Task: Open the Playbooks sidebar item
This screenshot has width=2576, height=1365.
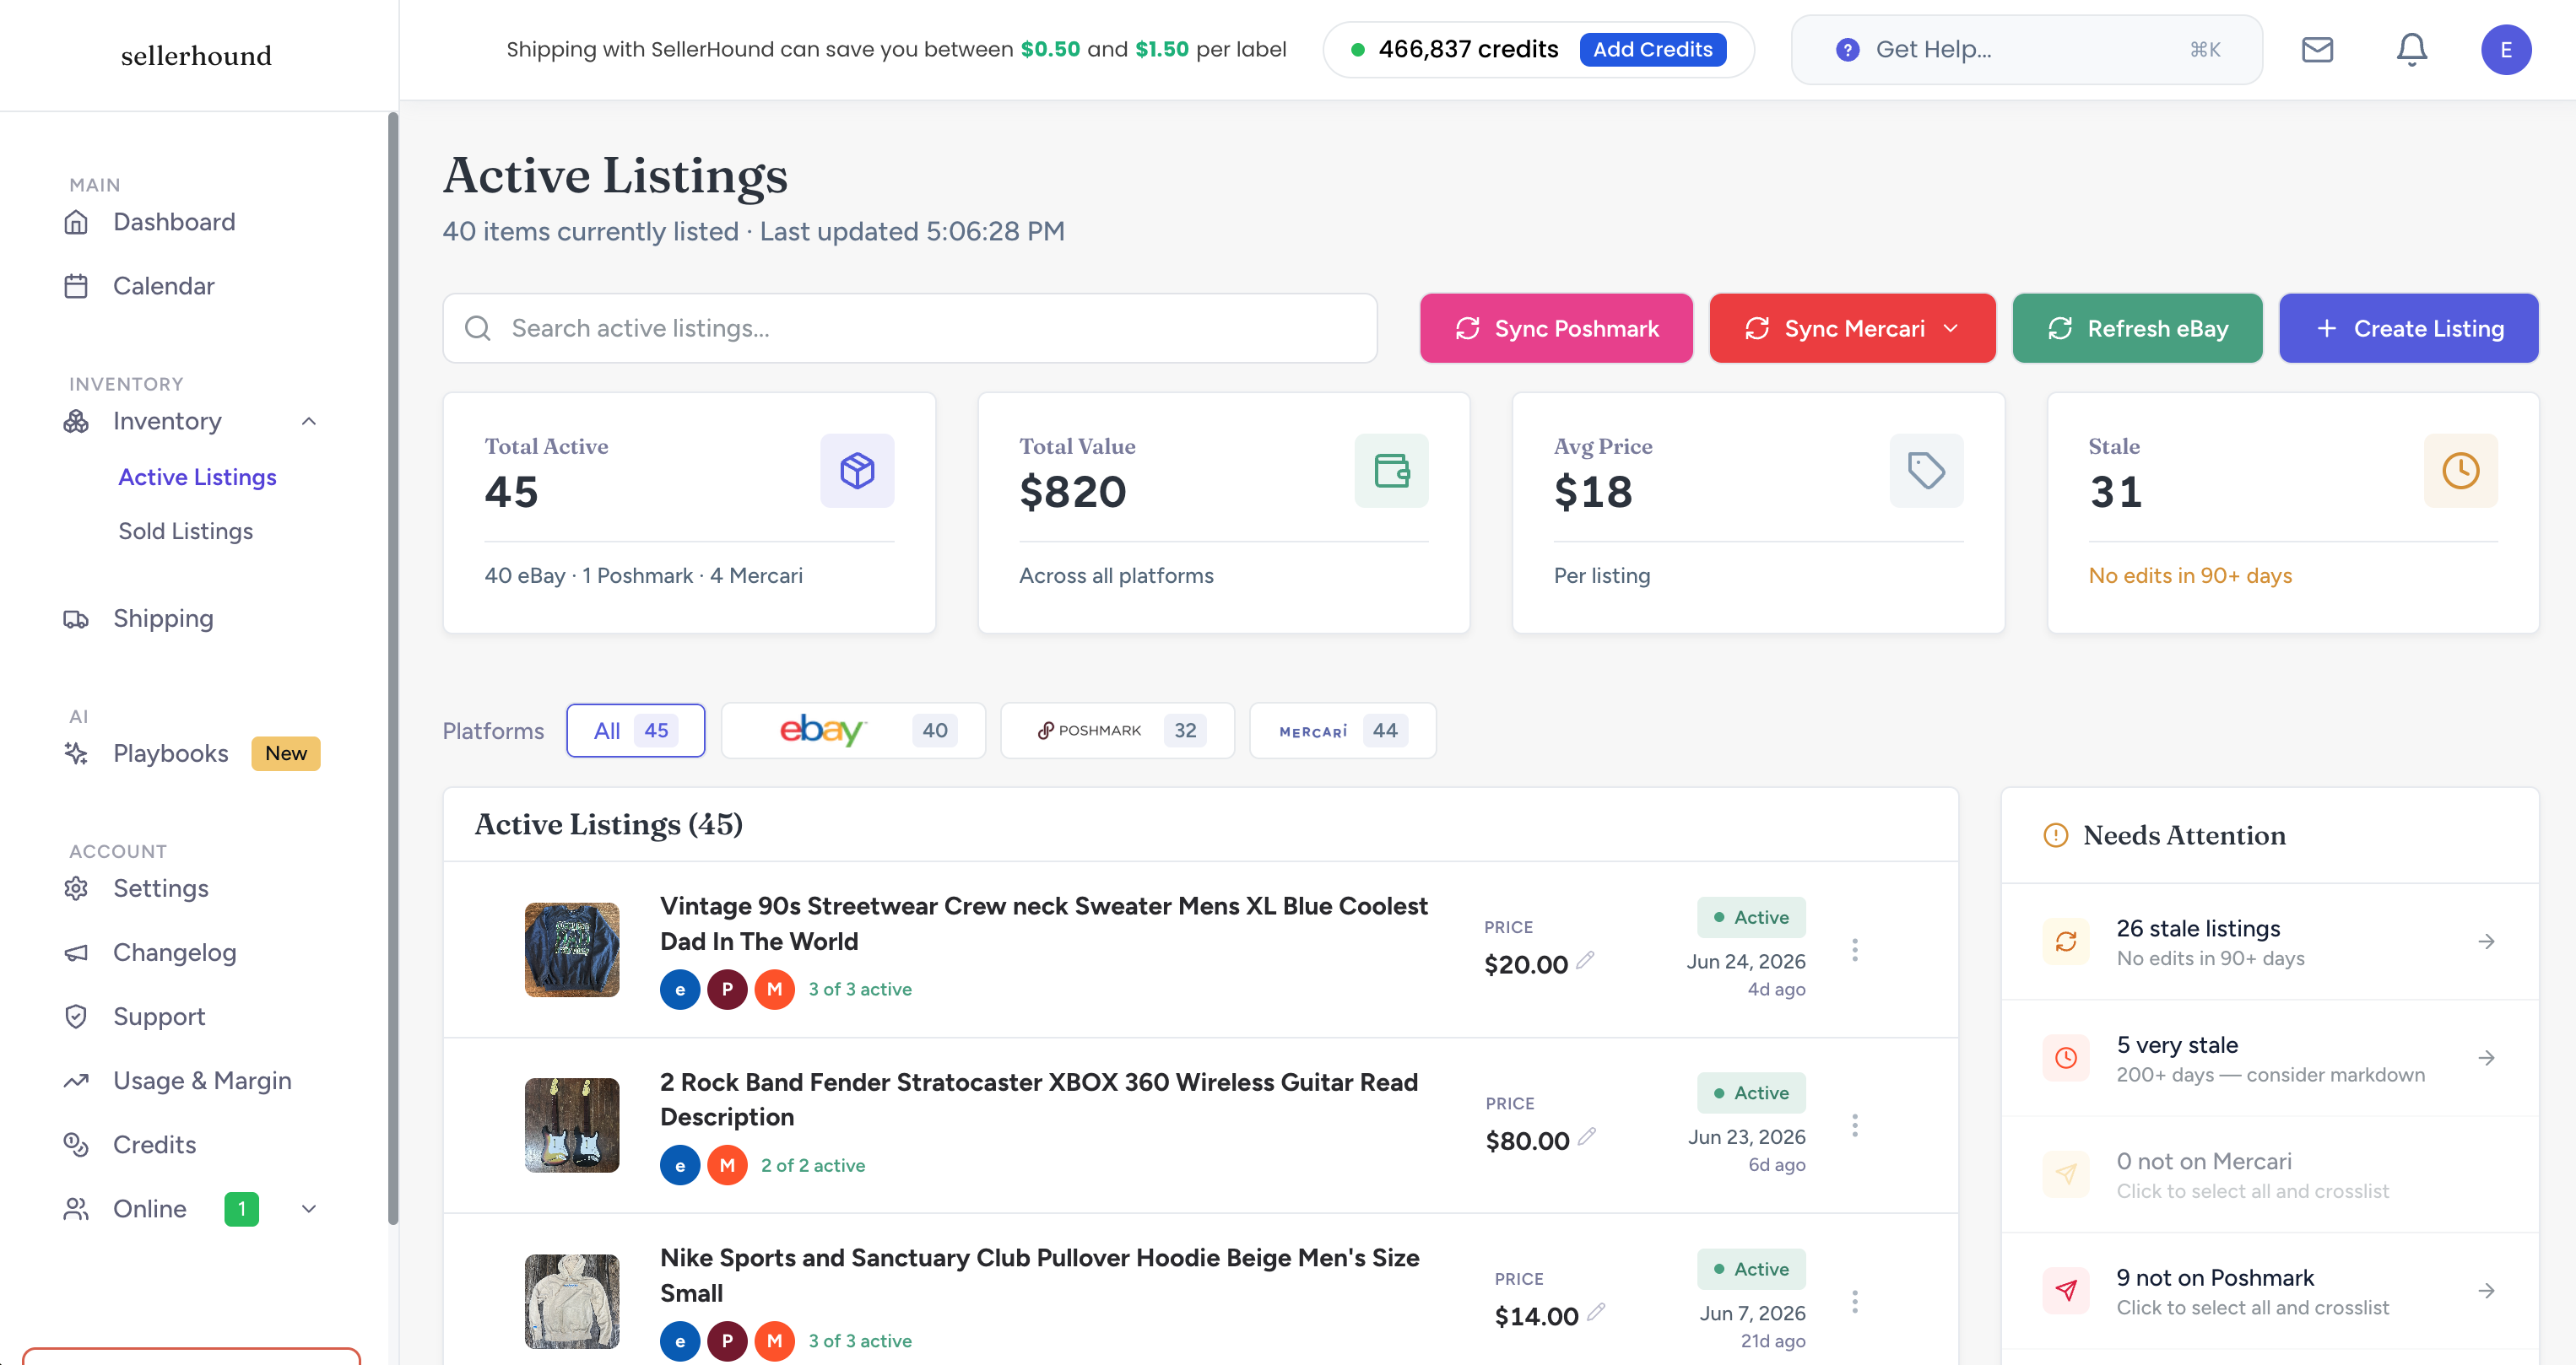Action: point(171,753)
